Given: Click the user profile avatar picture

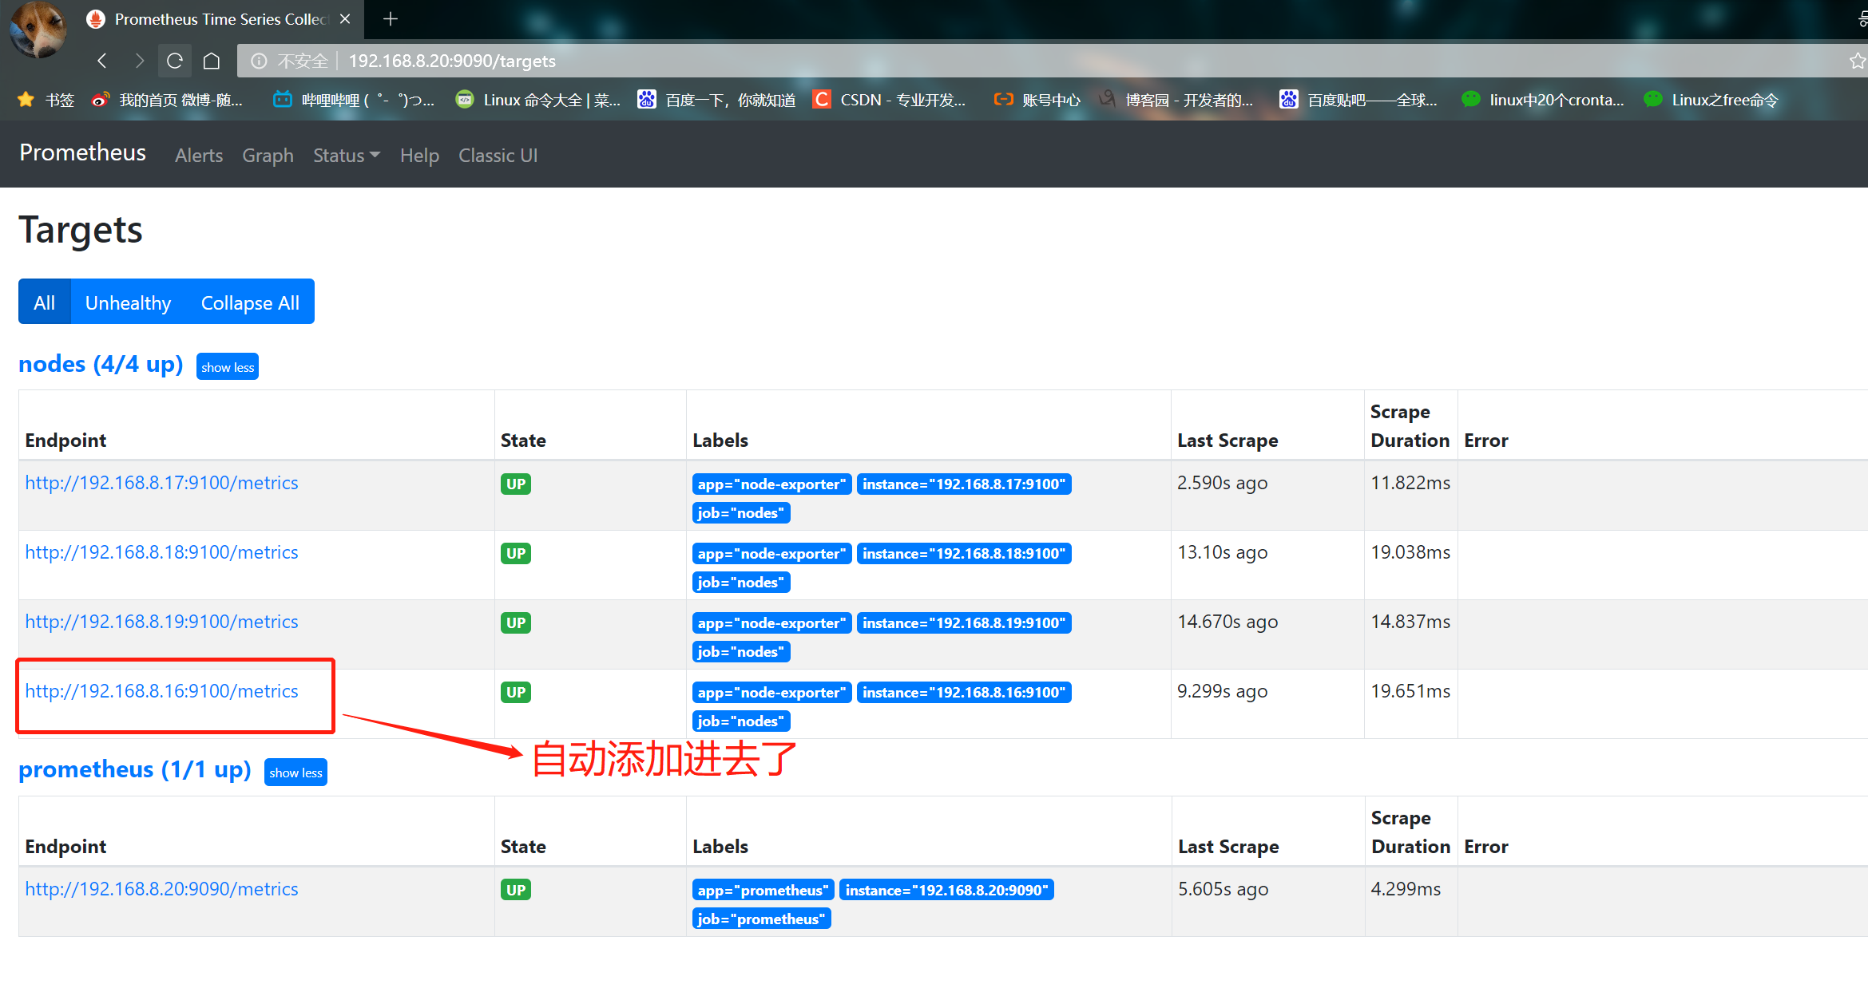Looking at the screenshot, I should [38, 30].
